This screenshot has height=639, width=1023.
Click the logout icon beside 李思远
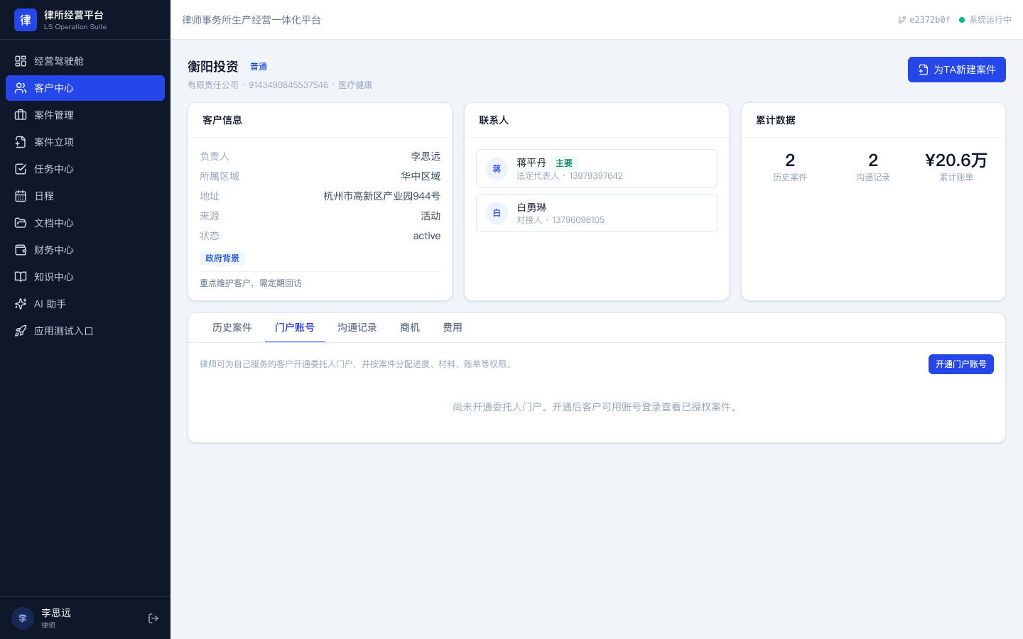153,618
